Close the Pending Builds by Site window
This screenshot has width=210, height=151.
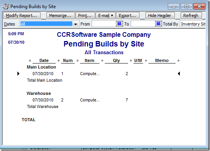pos(199,7)
